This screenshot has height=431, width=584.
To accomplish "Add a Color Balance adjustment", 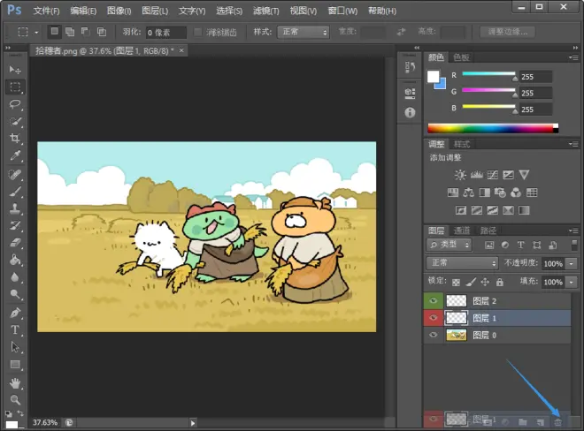I will pyautogui.click(x=469, y=193).
